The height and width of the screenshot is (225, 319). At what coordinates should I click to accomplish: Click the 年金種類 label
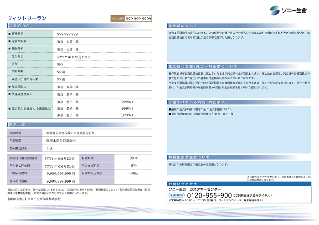(15, 140)
